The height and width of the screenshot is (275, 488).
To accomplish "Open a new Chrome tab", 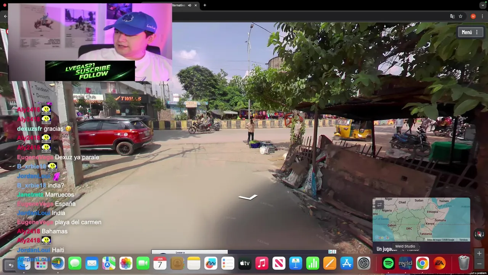I will tap(205, 5).
